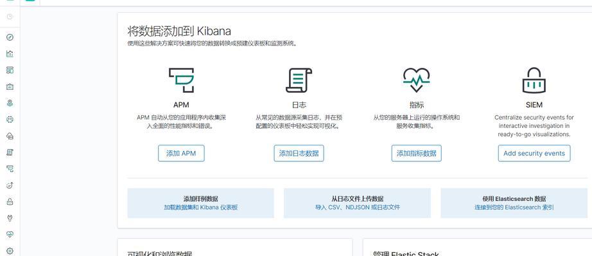Open Canvas from the sidebar icon
Screen dimensions: 592x256
click(x=10, y=86)
